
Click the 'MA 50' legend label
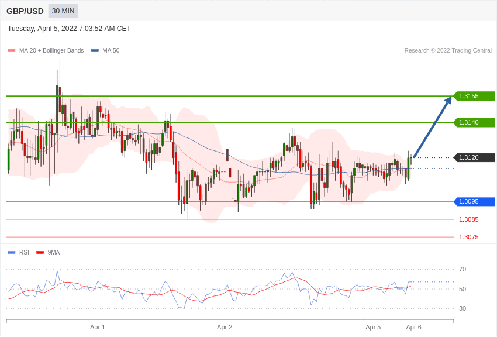pos(111,50)
